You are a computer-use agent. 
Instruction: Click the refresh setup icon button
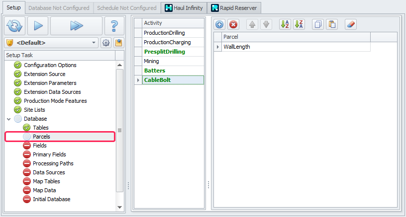[x=15, y=26]
